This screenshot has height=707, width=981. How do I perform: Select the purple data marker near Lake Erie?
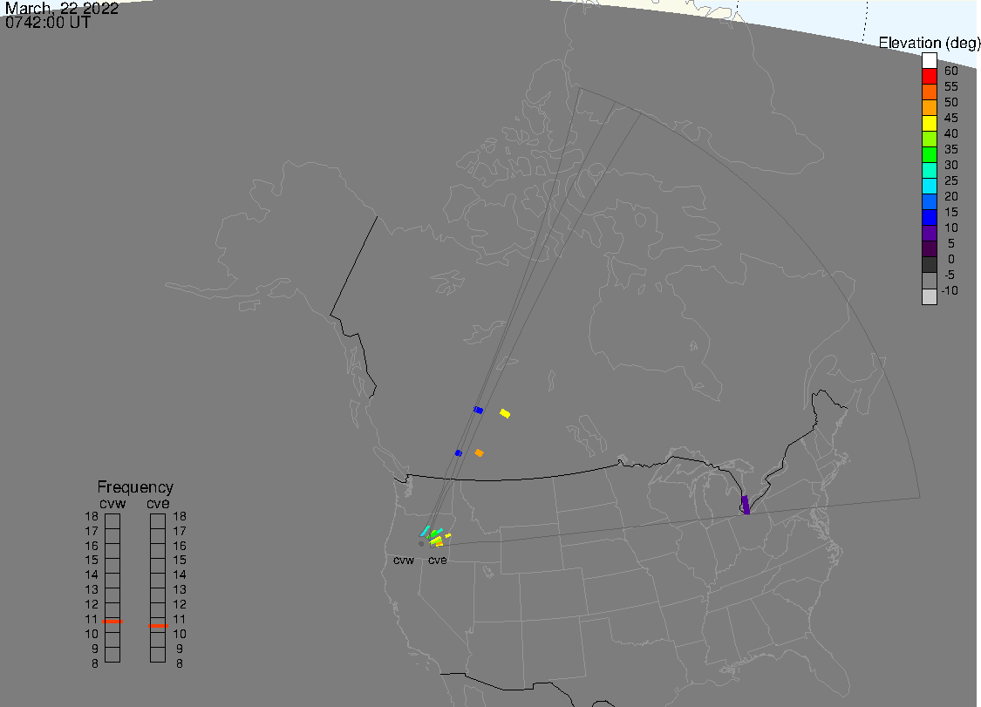pyautogui.click(x=746, y=505)
